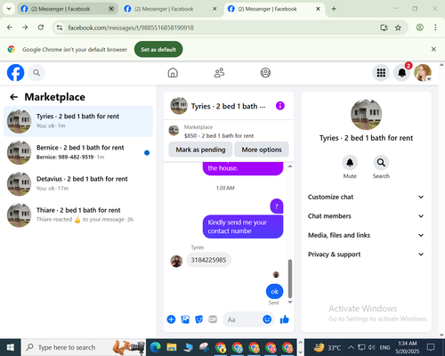Click More options button

click(262, 150)
